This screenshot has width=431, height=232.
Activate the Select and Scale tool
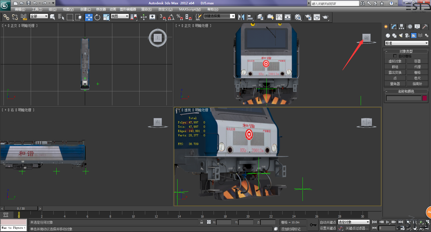[106, 17]
